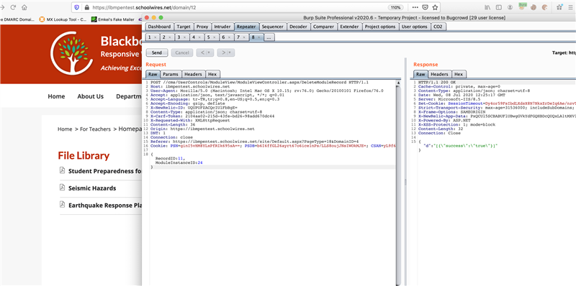
Task: Switch request view to Params
Action: (171, 74)
